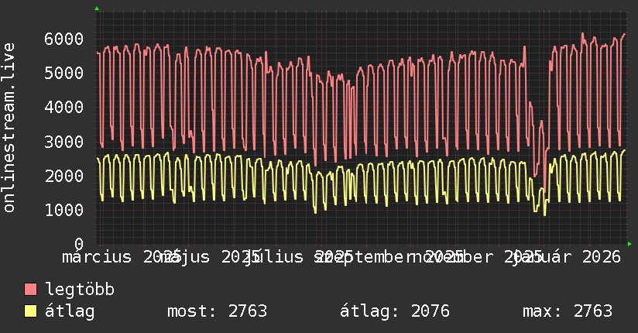Click the január 2026 axis label
Image resolution: width=638 pixels, height=333 pixels.
click(568, 257)
